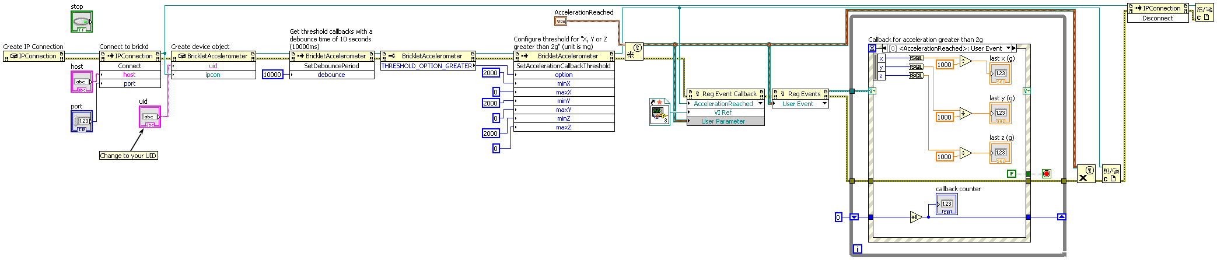Click the while loop iteration terminal
This screenshot has height=260, width=1217.
click(857, 249)
